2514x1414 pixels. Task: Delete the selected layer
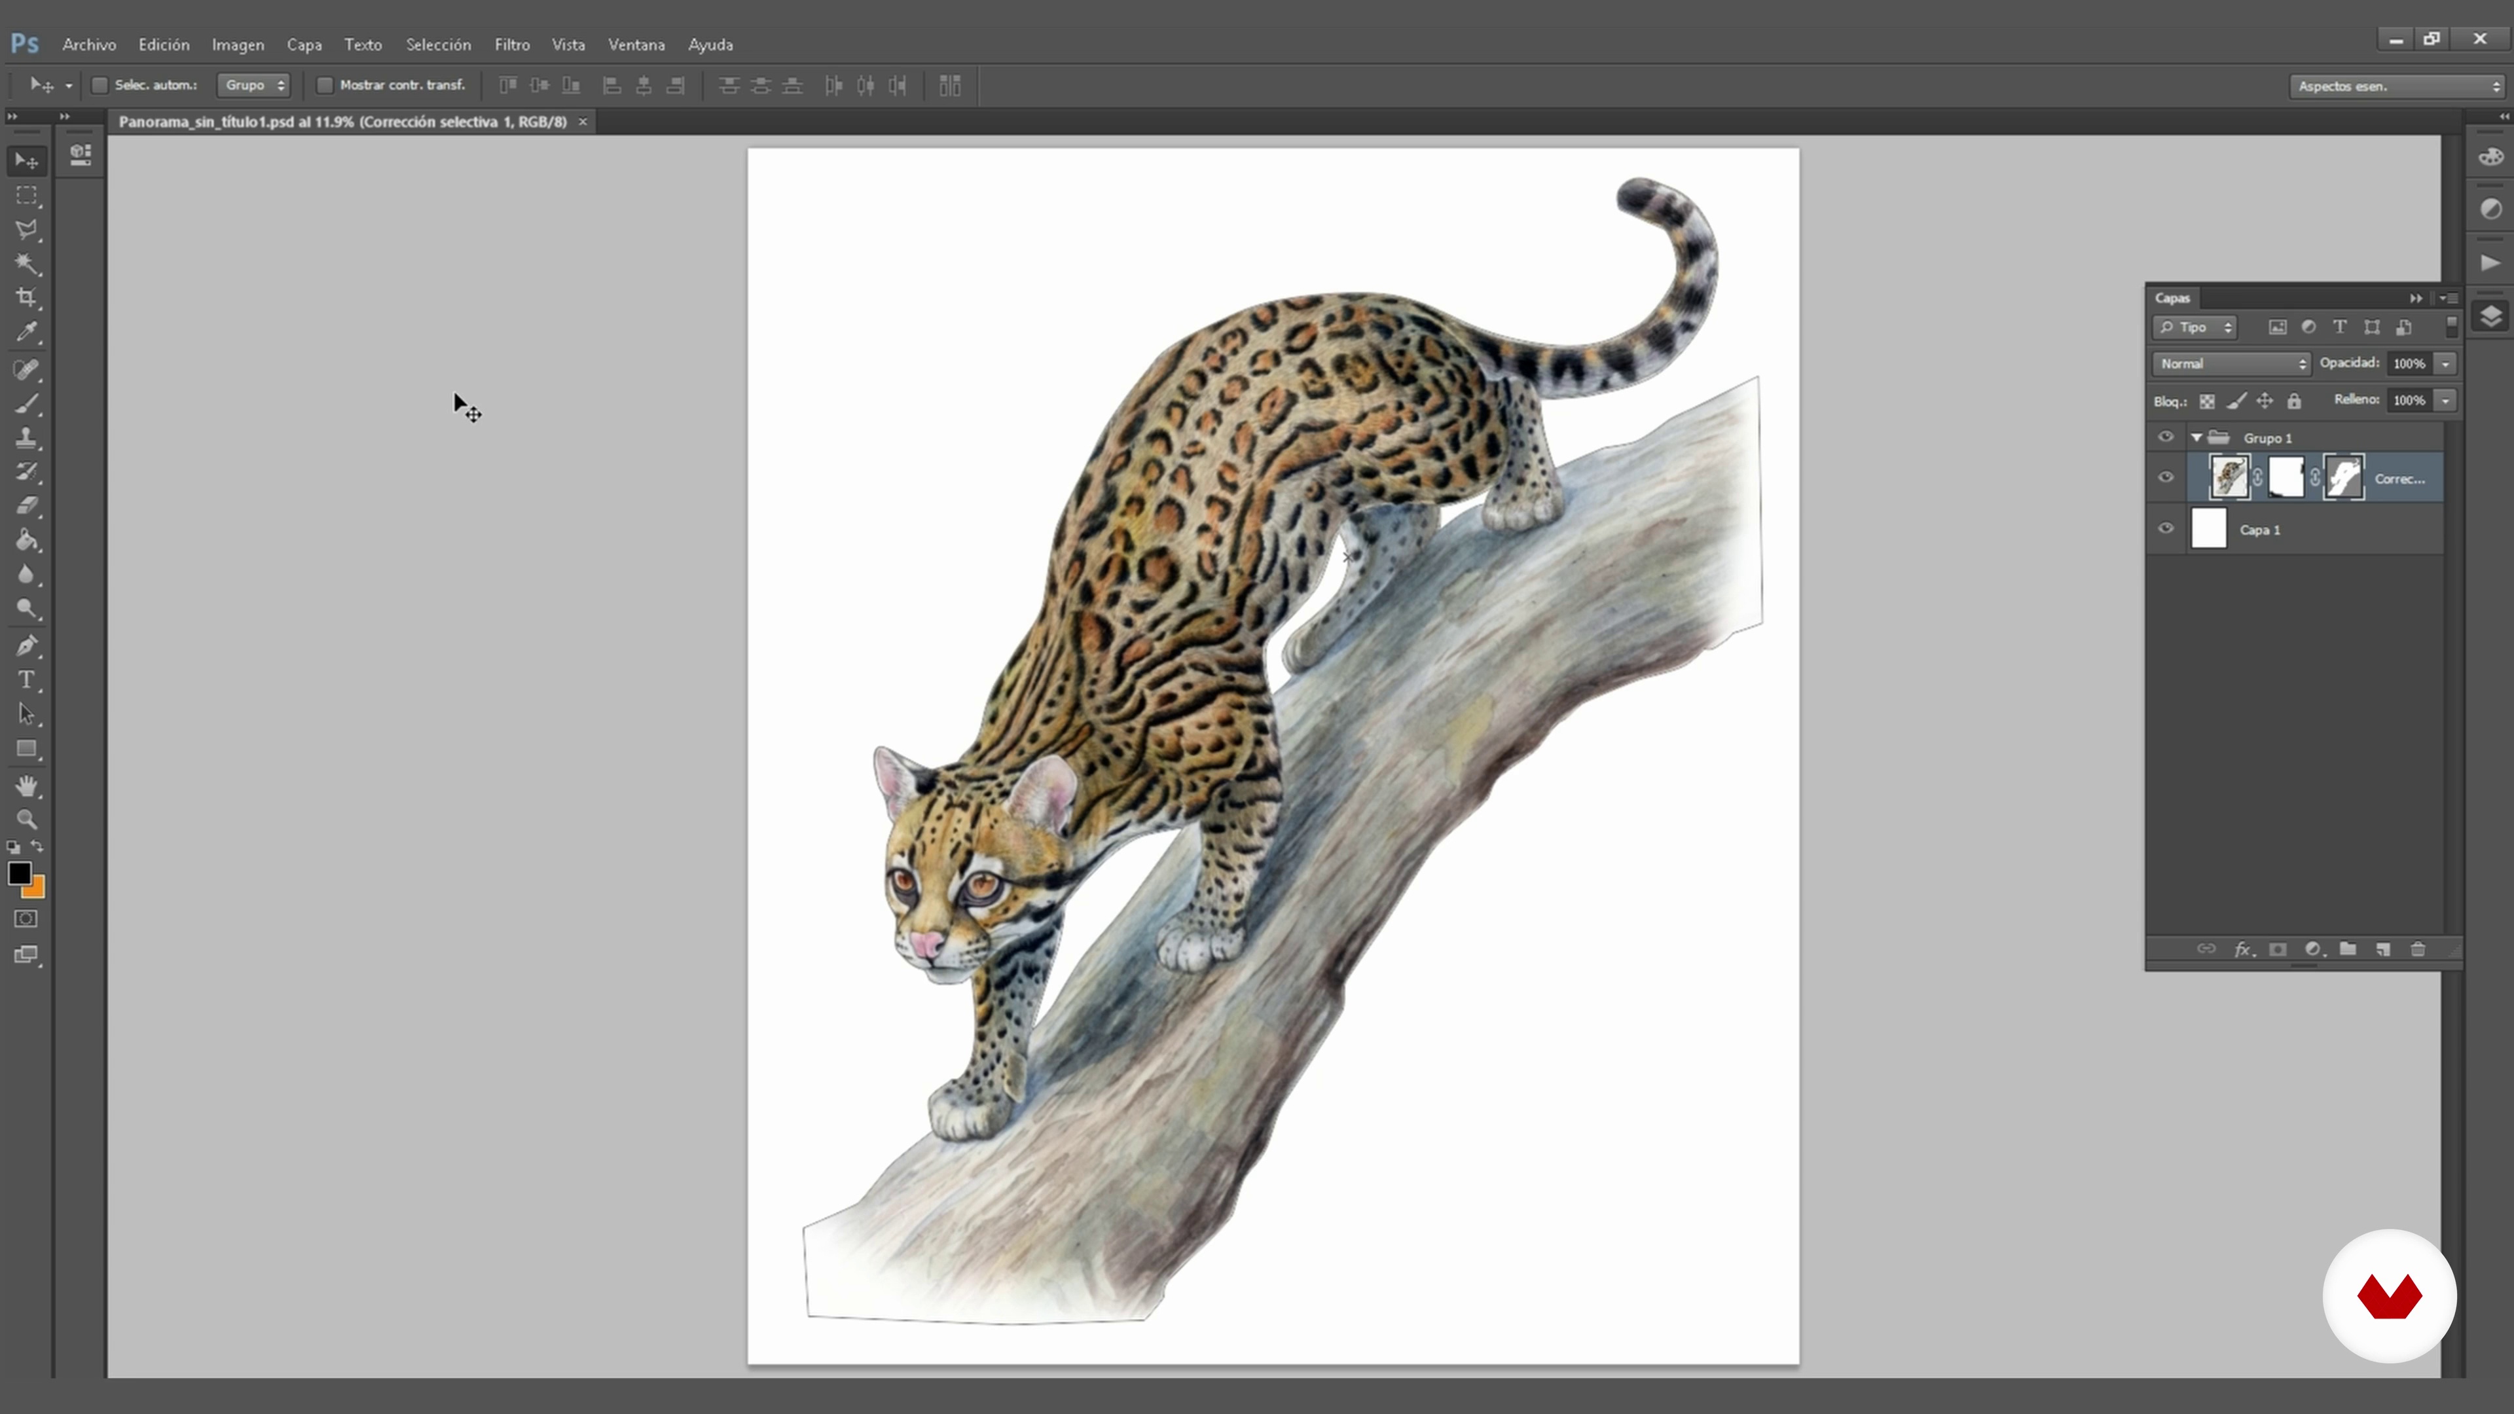tap(2418, 949)
